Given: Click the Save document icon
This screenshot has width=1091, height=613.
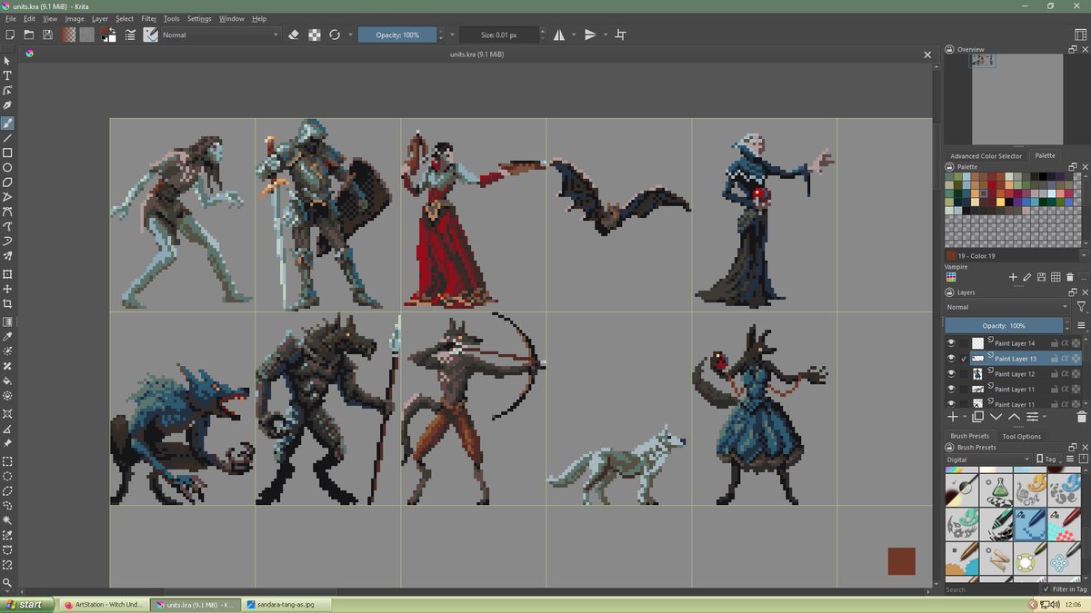Looking at the screenshot, I should 47,35.
